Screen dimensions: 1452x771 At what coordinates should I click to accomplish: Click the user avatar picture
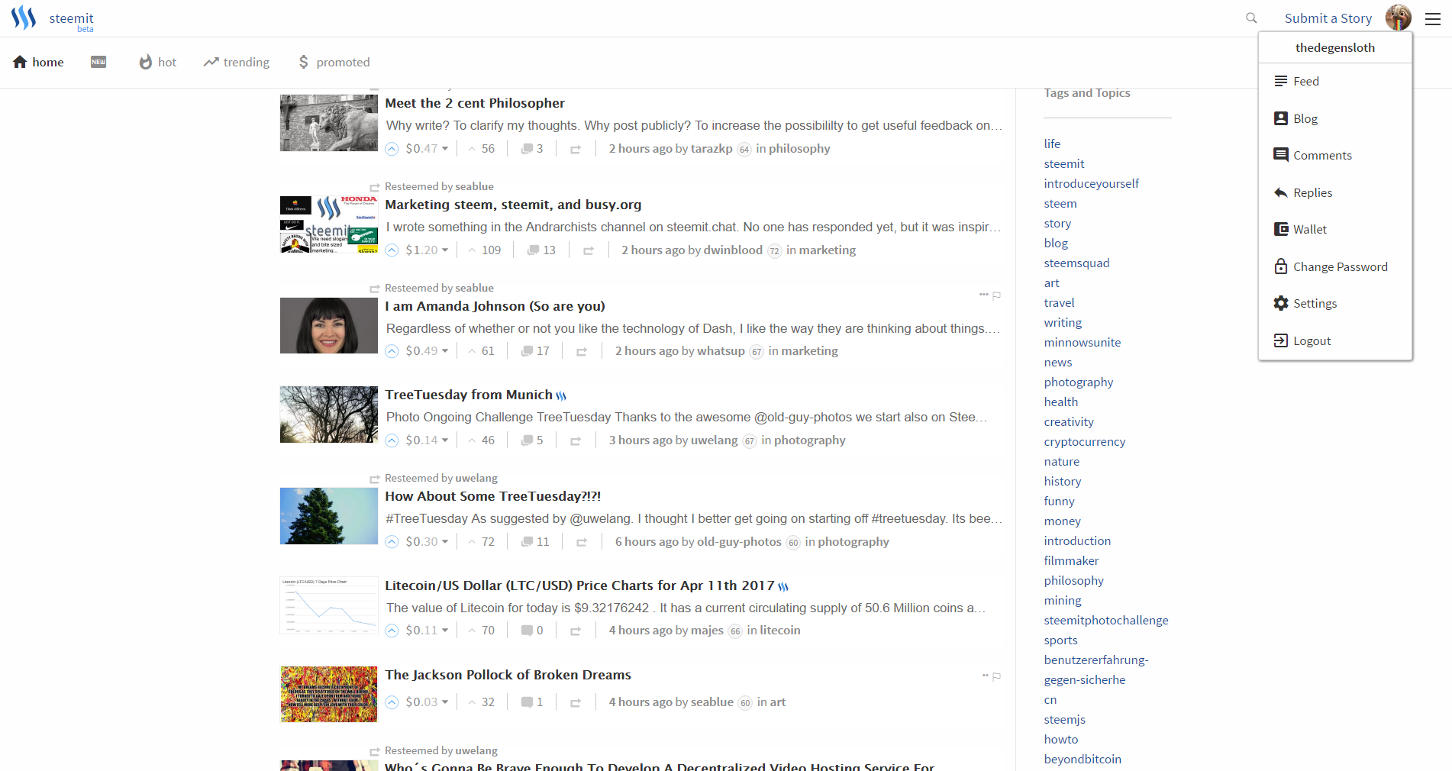point(1399,18)
